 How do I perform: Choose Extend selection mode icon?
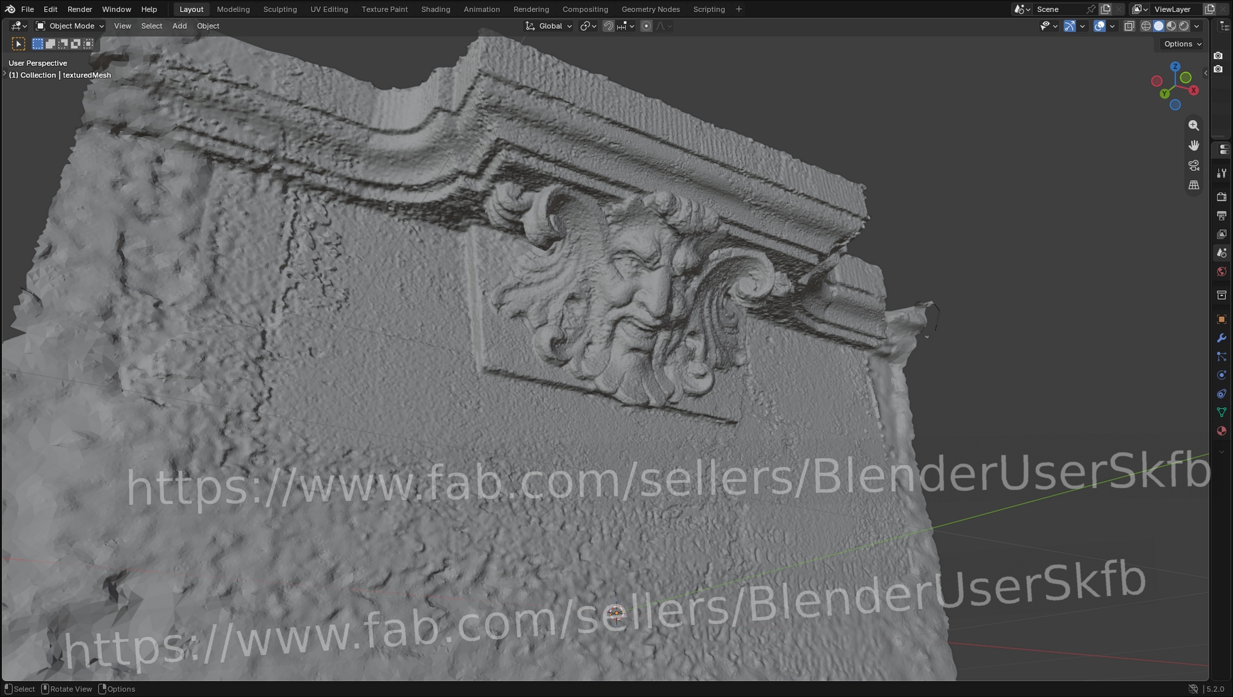50,44
